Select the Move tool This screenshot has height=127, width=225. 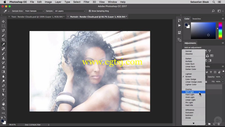tap(3, 21)
